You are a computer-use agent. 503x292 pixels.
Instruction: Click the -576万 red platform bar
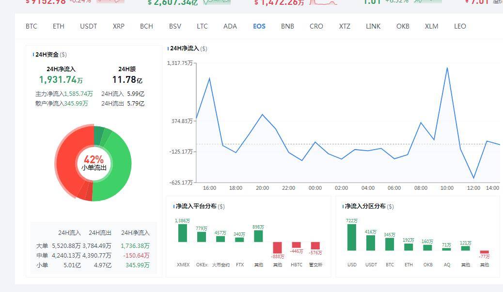[x=315, y=246]
